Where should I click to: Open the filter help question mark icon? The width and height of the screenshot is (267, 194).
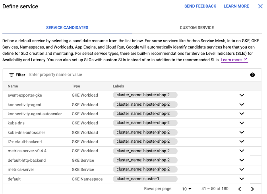[x=252, y=75]
